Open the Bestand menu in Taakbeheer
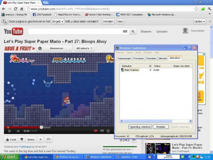Viewport: 213px width, 160px height. click(x=120, y=52)
